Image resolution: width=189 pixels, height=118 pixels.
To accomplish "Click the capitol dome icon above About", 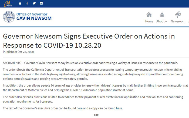I will tap(162, 14).
